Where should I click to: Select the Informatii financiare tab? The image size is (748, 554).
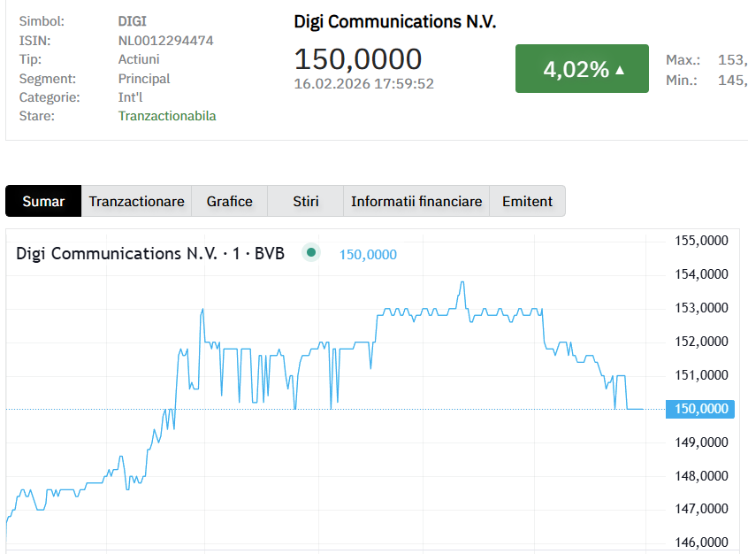pos(416,201)
